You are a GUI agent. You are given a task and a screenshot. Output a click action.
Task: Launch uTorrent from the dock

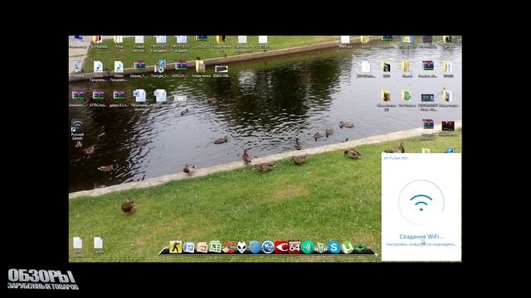point(347,248)
